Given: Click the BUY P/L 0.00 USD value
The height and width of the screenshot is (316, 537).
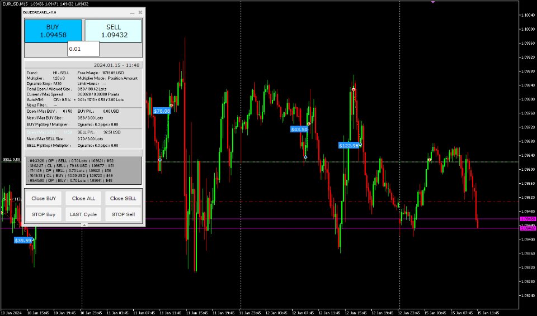Looking at the screenshot, I should tap(111, 112).
